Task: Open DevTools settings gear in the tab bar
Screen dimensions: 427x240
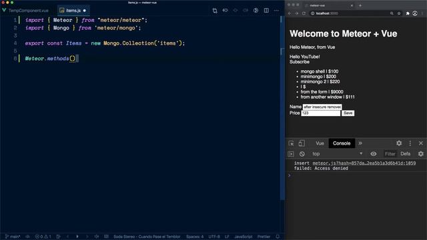Action: point(399,143)
